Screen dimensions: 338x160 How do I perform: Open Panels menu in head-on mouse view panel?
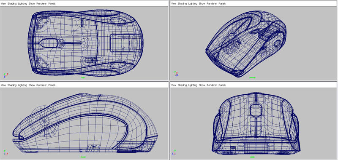click(222, 85)
